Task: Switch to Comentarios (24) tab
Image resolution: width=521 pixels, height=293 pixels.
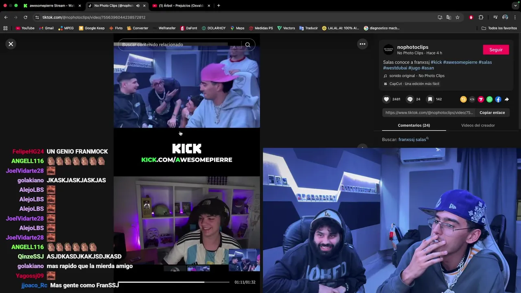Action: click(414, 125)
